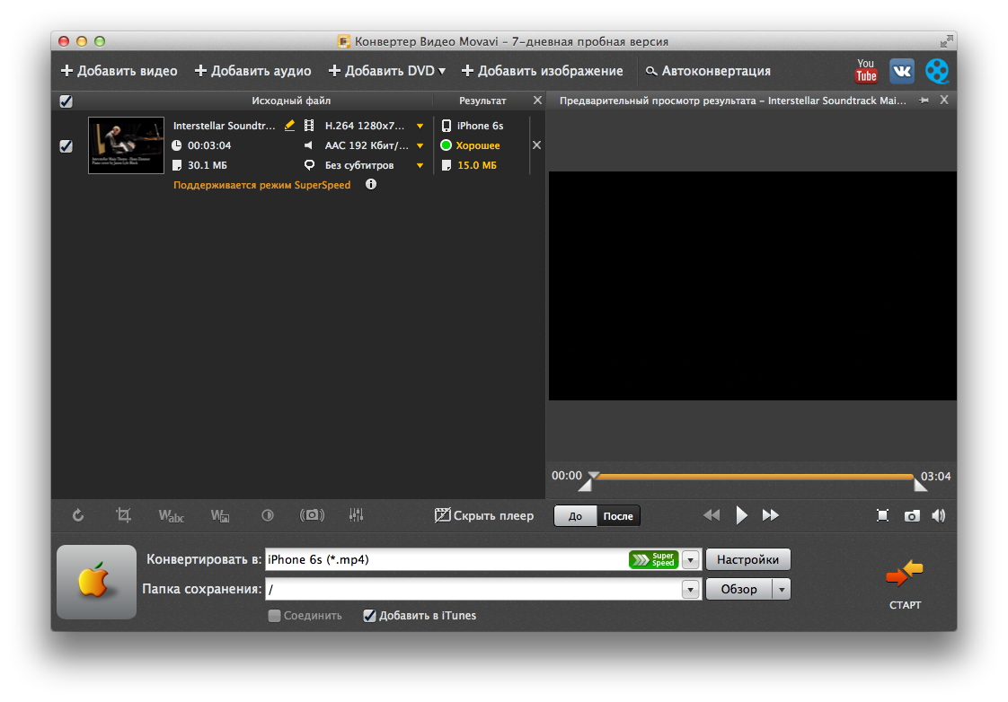Click the volume speaker icon
Viewport: 1008px width, 702px height.
pyautogui.click(x=939, y=516)
